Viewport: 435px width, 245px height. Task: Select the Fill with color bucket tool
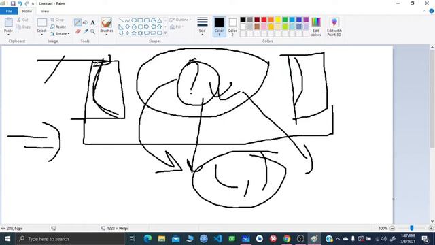[x=86, y=22]
